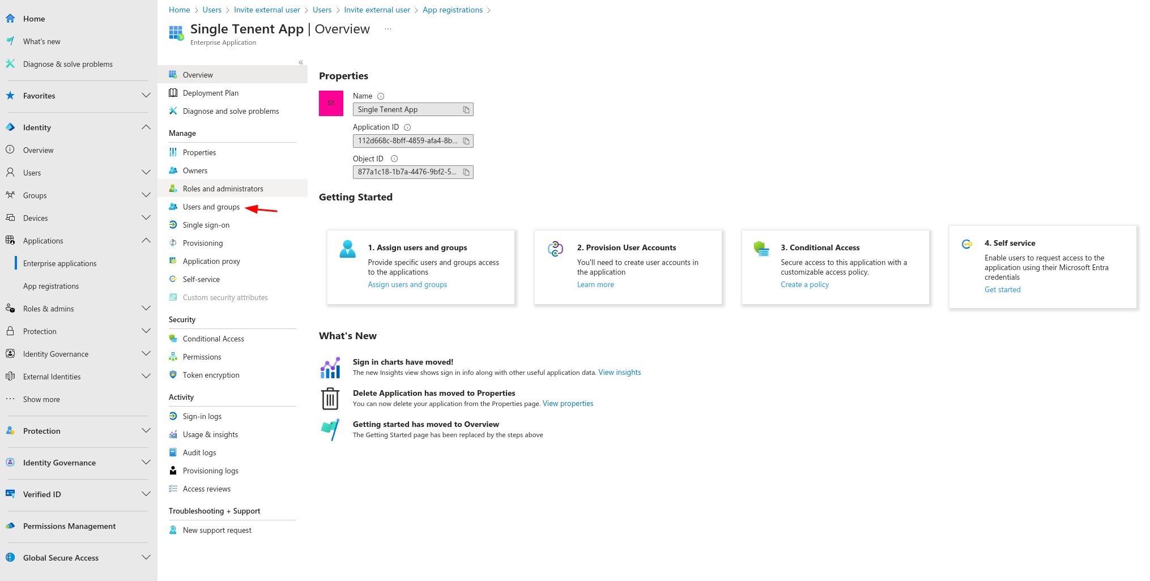Open Application proxy settings

[x=211, y=261]
